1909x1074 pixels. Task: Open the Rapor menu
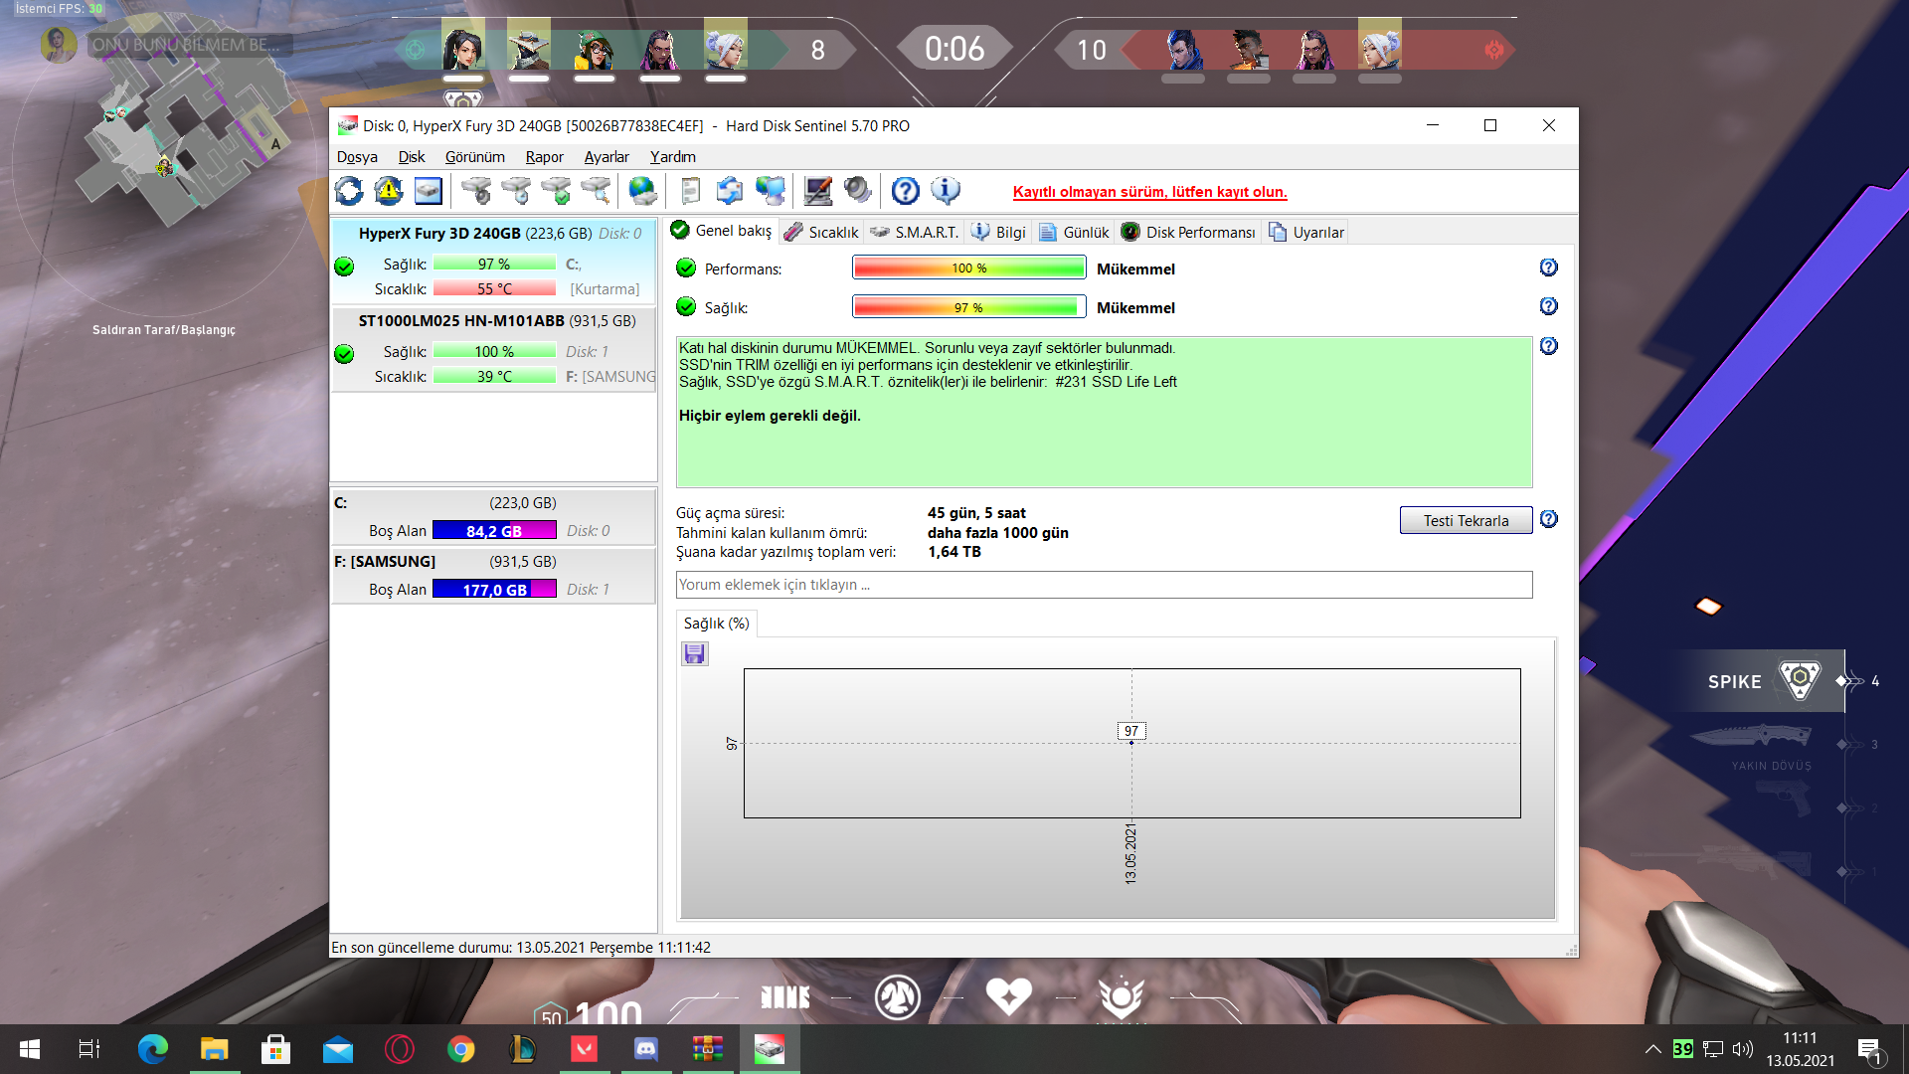pyautogui.click(x=544, y=157)
